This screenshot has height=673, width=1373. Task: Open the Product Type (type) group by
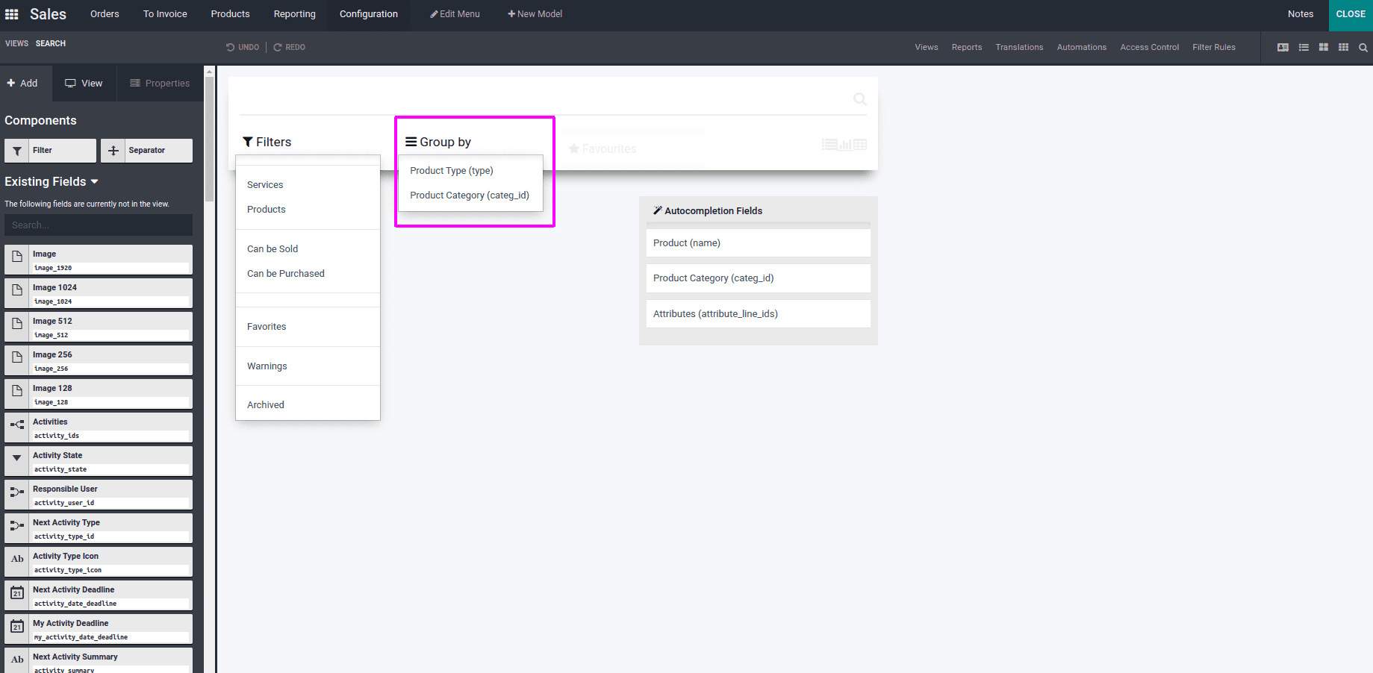tap(452, 170)
